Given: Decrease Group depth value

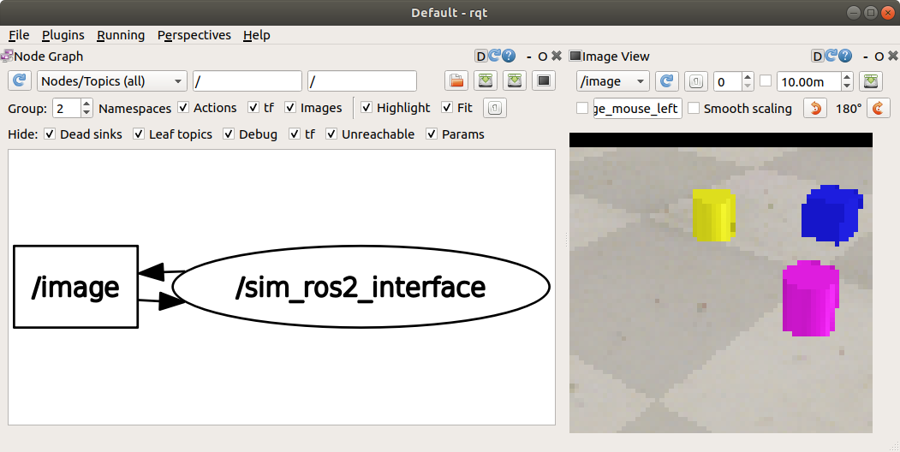Looking at the screenshot, I should (x=86, y=112).
